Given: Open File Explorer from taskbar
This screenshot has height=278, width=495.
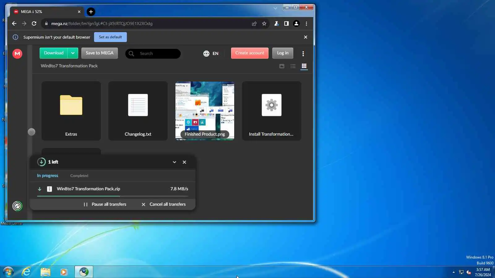Looking at the screenshot, I should [x=45, y=272].
